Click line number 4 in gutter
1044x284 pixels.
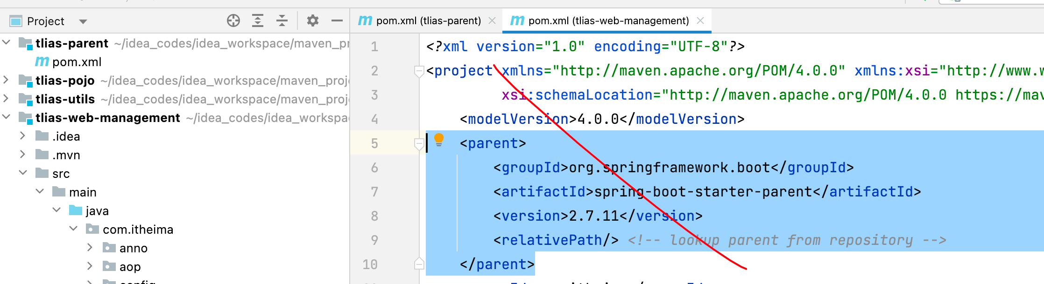[374, 119]
